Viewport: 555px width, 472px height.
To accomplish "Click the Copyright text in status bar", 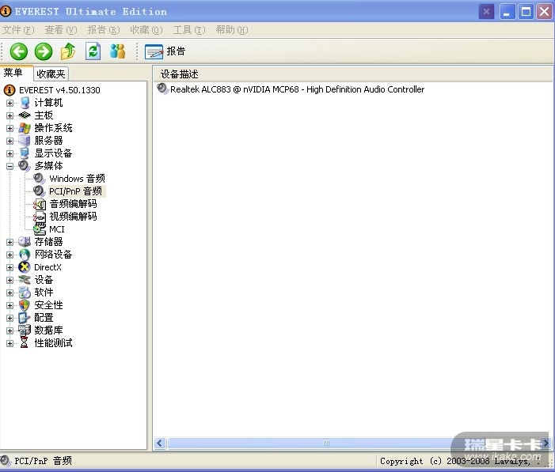I will (461, 461).
